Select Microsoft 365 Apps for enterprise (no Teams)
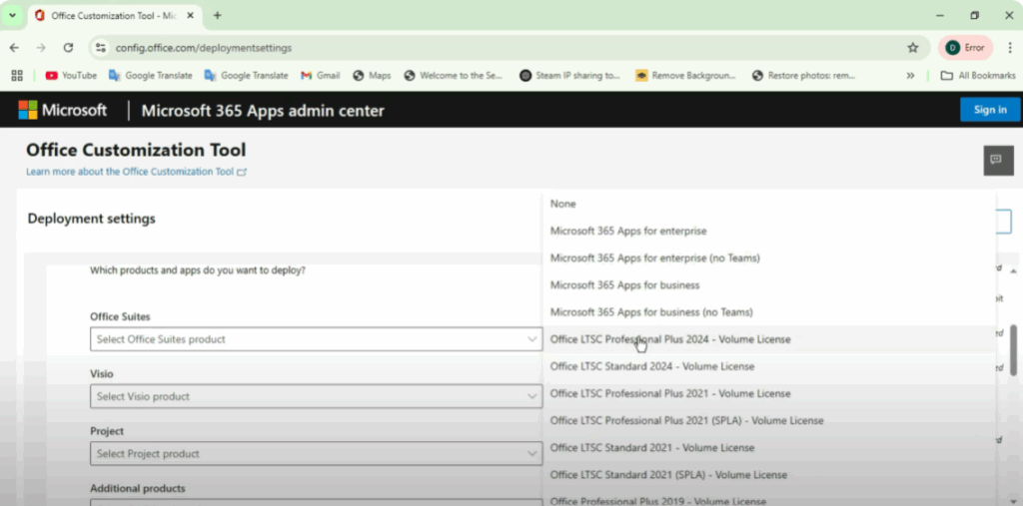Viewport: 1023px width, 506px height. (770, 258)
